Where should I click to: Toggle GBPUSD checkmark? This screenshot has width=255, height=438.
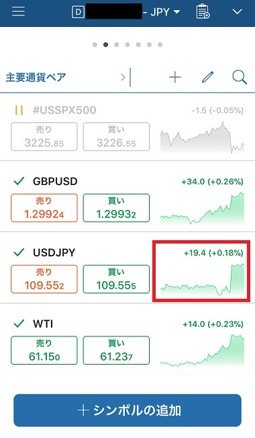(x=19, y=181)
